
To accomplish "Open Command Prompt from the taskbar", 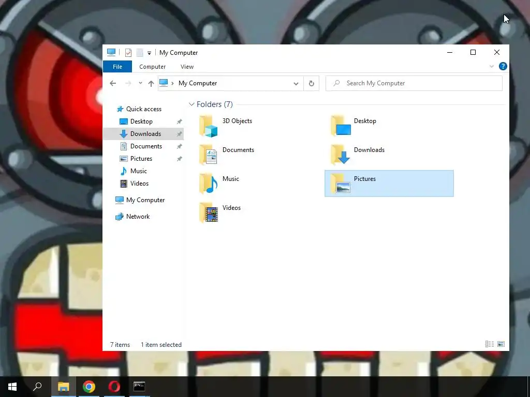I will (139, 387).
